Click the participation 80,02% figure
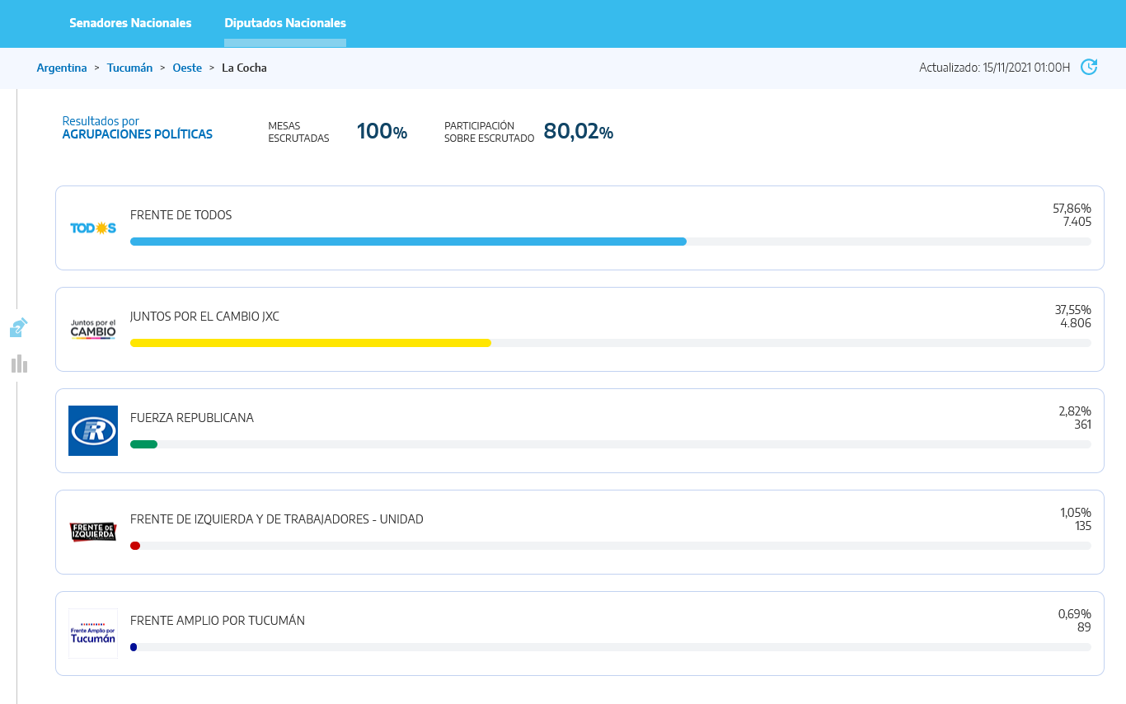1126x704 pixels. pos(578,131)
